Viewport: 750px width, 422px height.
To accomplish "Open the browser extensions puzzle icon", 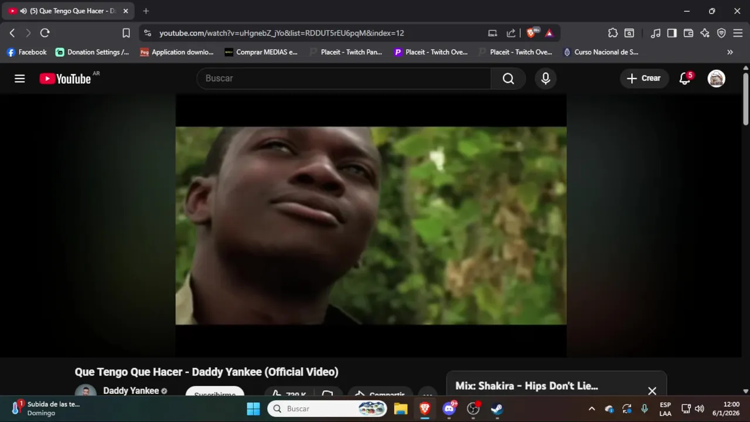I will pos(613,33).
